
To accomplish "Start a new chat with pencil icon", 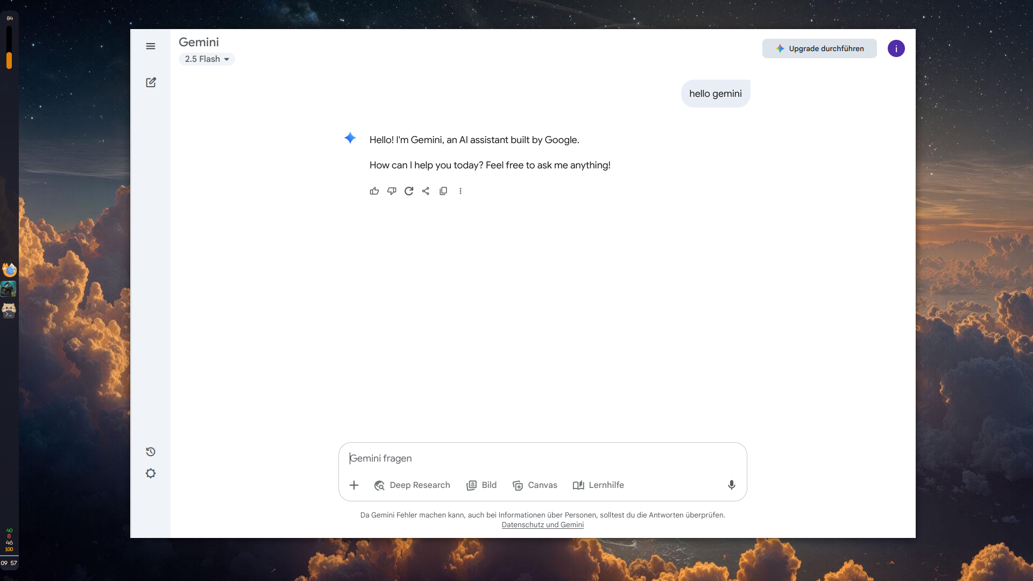I will 151,82.
